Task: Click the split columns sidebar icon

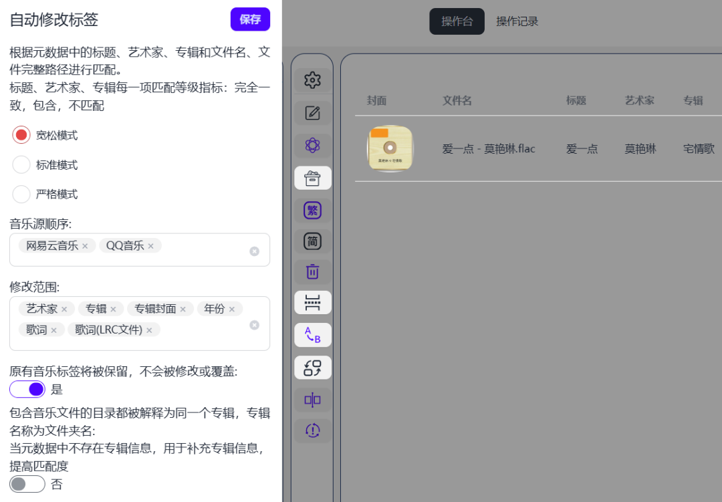Action: pos(313,400)
